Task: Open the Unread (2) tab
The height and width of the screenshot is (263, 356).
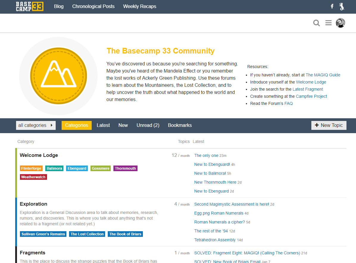Action: pos(148,125)
